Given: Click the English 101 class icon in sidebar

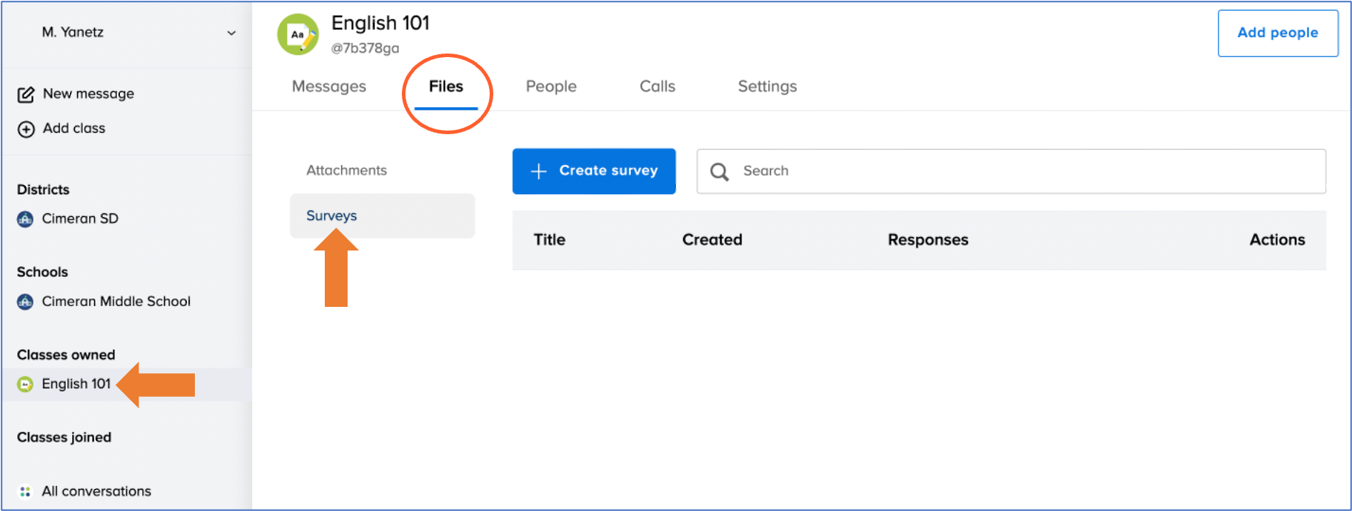Looking at the screenshot, I should pyautogui.click(x=25, y=385).
